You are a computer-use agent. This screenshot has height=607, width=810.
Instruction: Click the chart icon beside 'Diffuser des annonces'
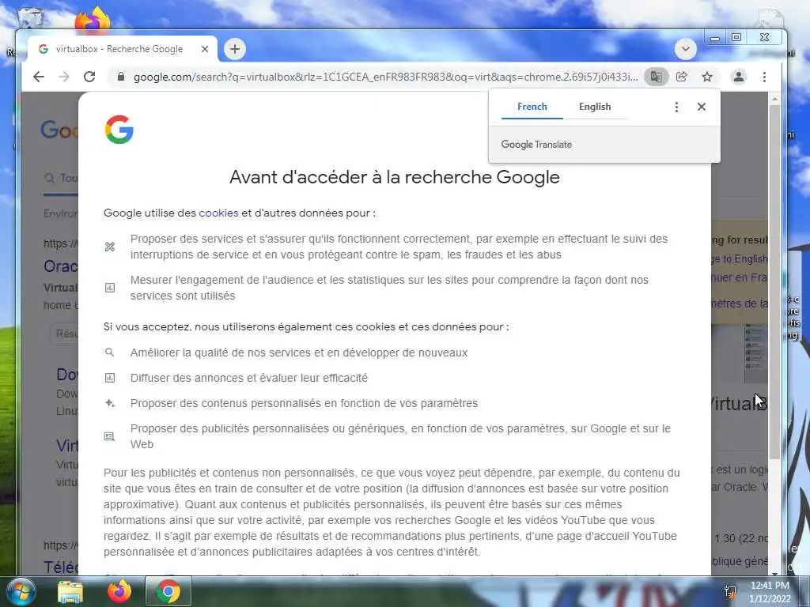tap(109, 378)
